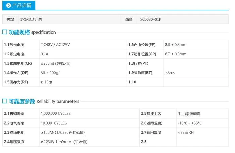The width and height of the screenshot is (235, 153).
Task: Click the square icon beside 功能规格
Action: pyautogui.click(x=5, y=32)
